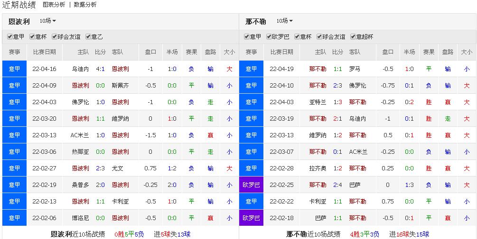This screenshot has height=239, width=477.
Task: Open team 拉齐奥 link
Action: click(318, 168)
